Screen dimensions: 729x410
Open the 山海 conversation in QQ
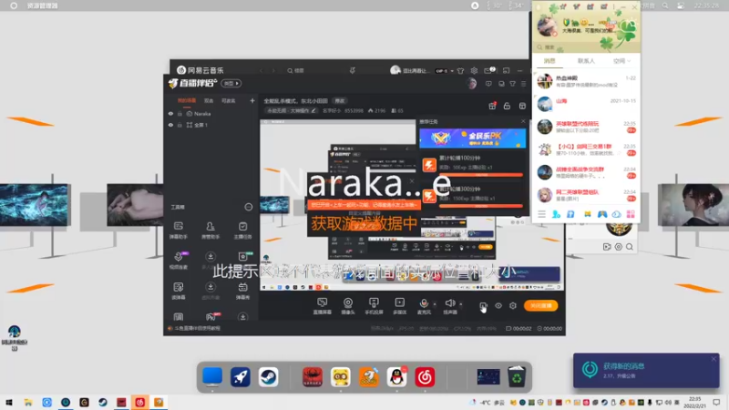click(586, 104)
